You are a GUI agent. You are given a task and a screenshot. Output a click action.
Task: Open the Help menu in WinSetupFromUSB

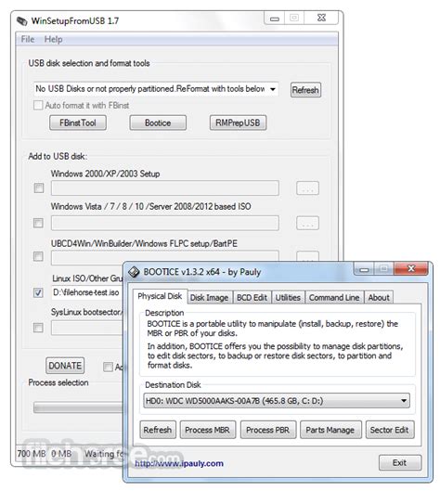pyautogui.click(x=53, y=40)
